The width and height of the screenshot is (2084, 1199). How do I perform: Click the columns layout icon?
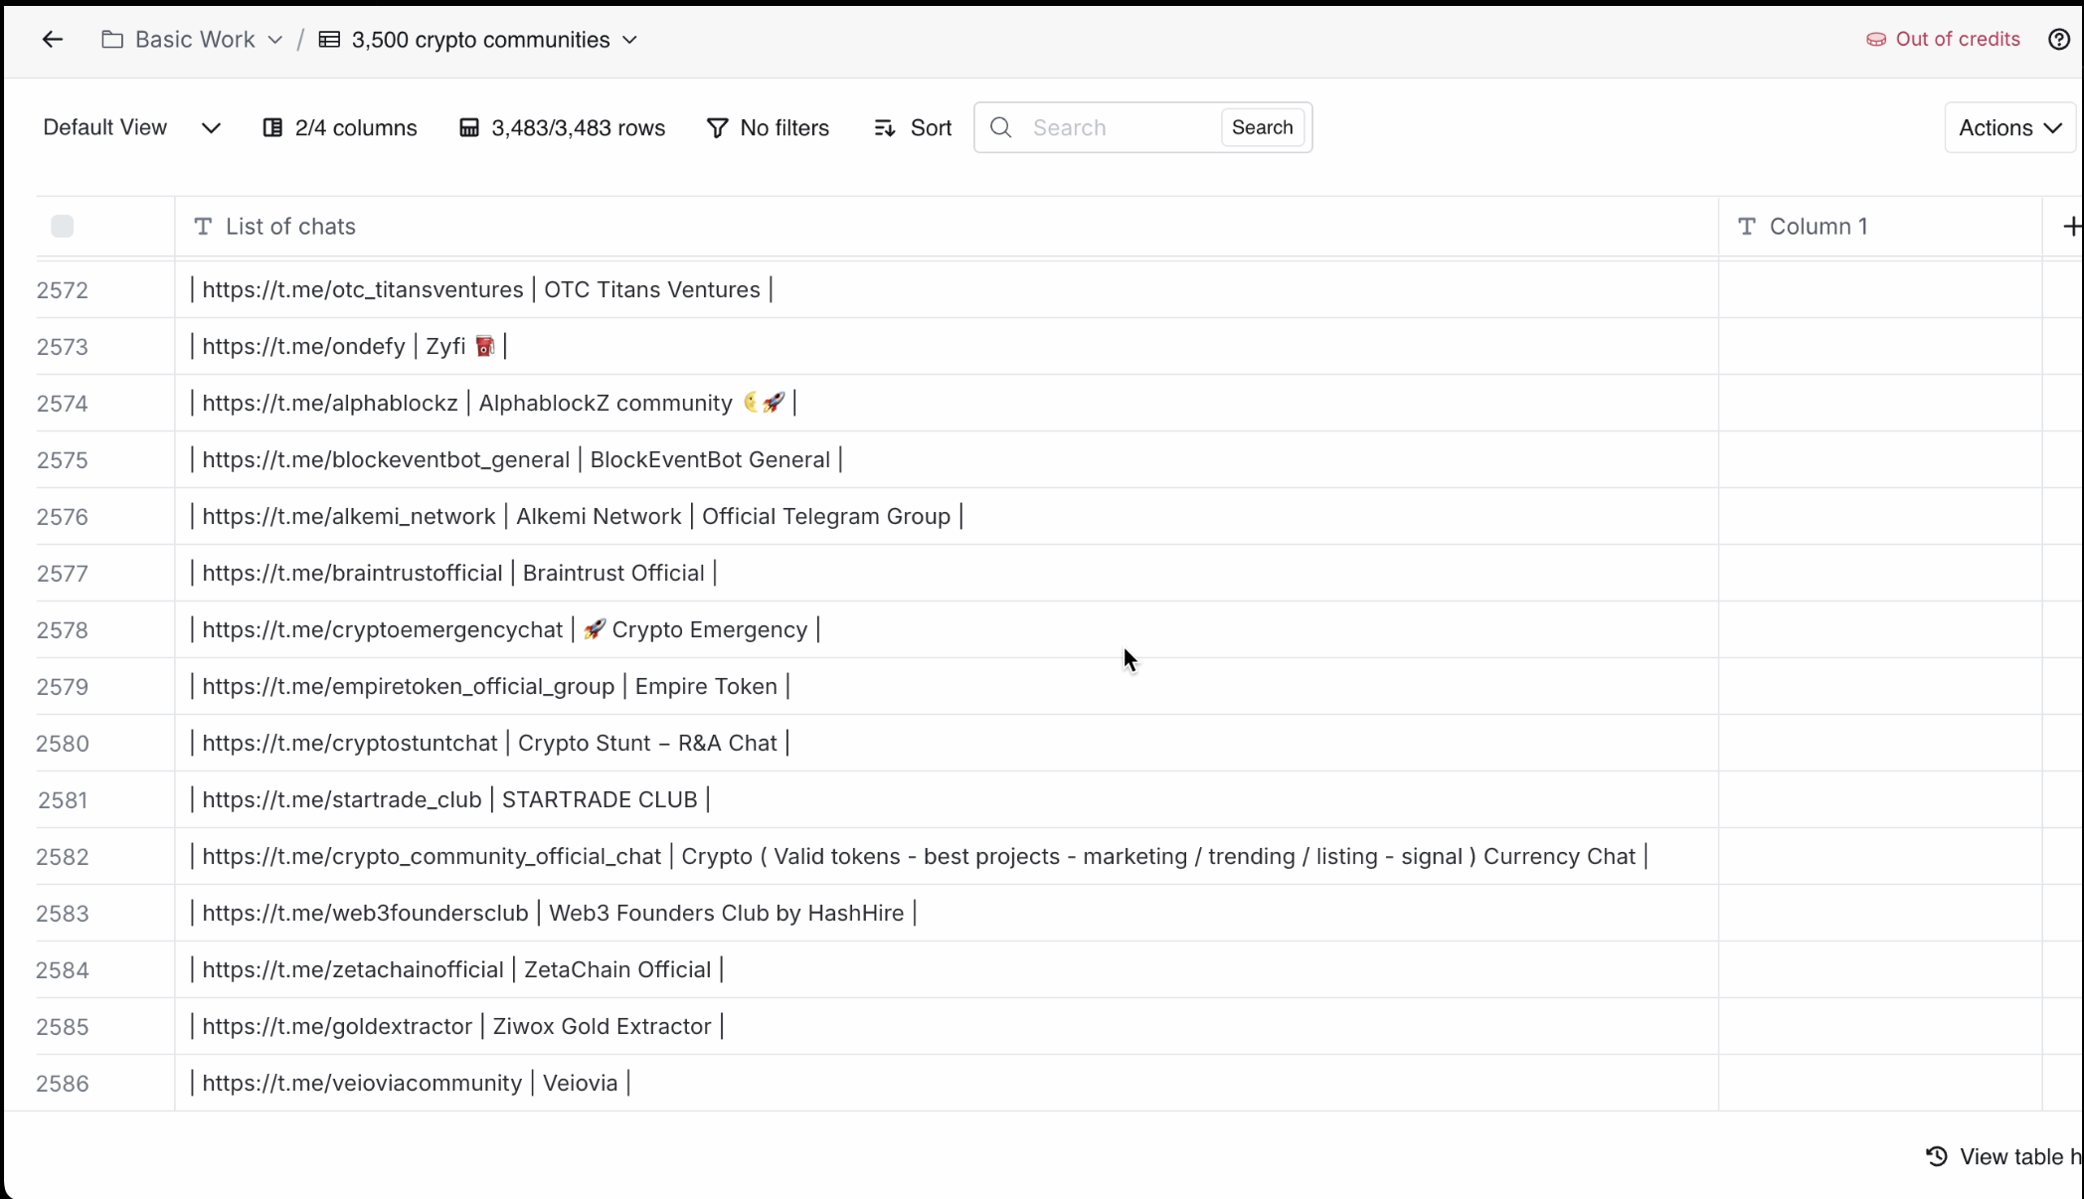272,128
